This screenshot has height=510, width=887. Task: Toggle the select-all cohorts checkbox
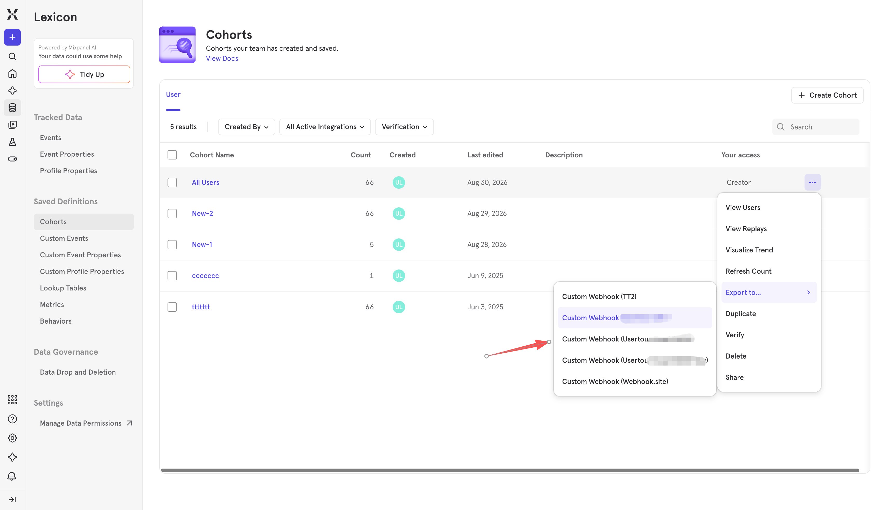(x=172, y=155)
